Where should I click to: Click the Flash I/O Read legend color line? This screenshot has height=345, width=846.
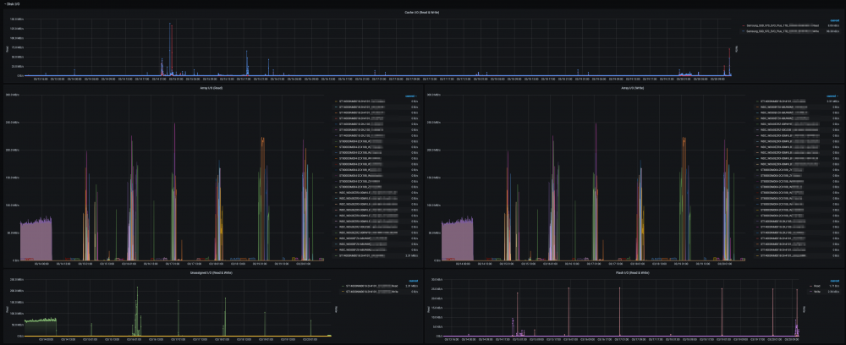[810, 287]
